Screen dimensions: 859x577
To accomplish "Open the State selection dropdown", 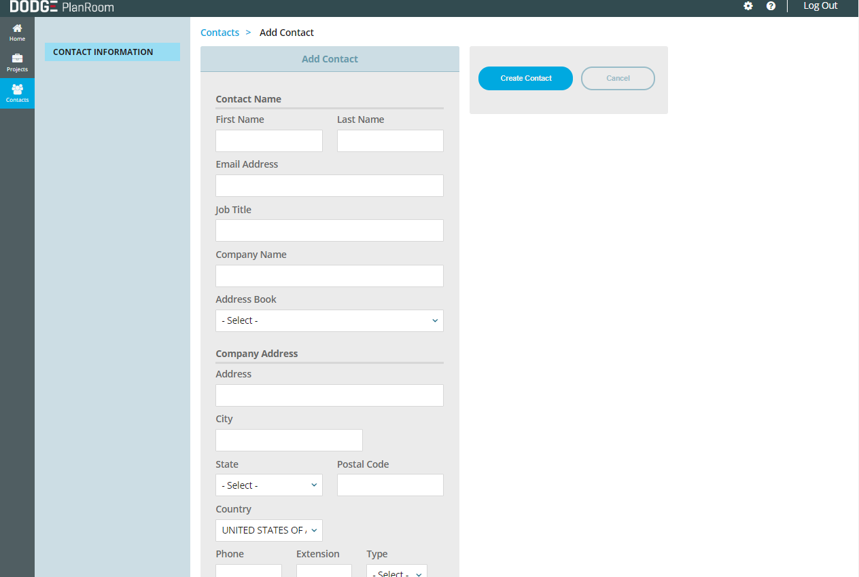I will 268,485.
